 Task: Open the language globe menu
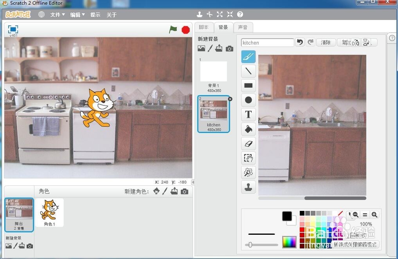coord(41,14)
